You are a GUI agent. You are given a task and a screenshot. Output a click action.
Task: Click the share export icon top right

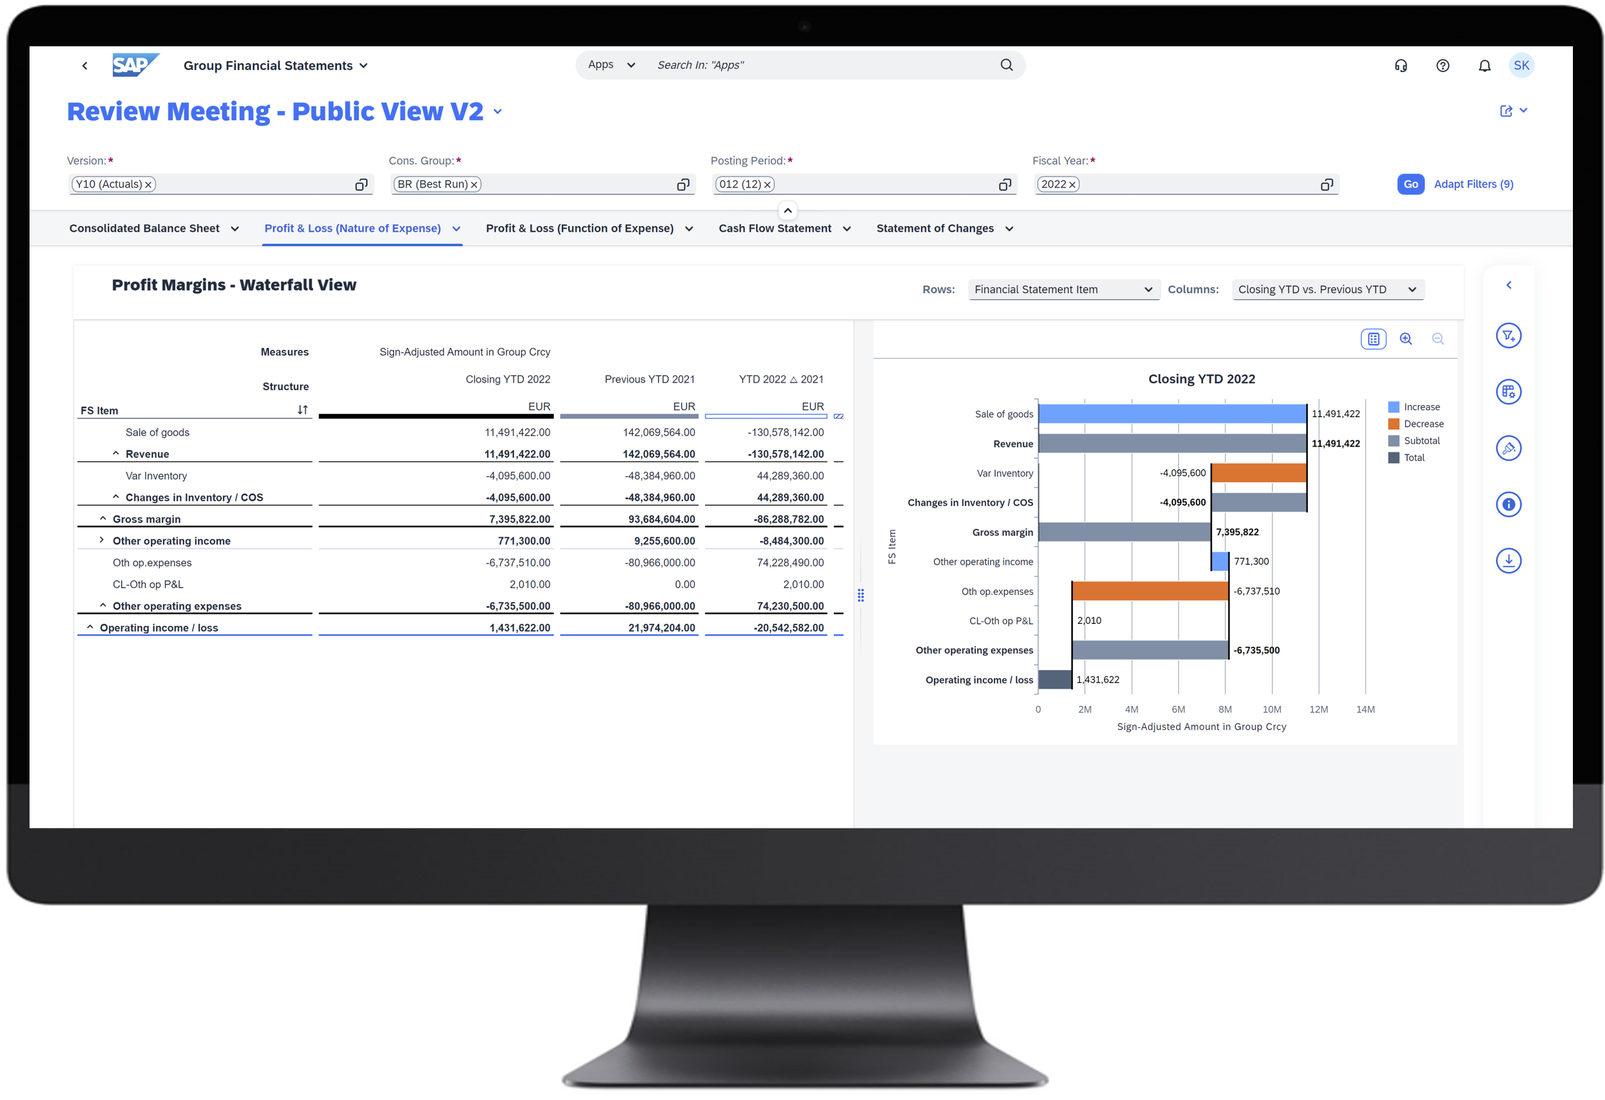point(1506,111)
